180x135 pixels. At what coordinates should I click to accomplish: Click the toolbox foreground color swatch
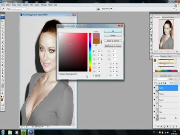point(2,100)
